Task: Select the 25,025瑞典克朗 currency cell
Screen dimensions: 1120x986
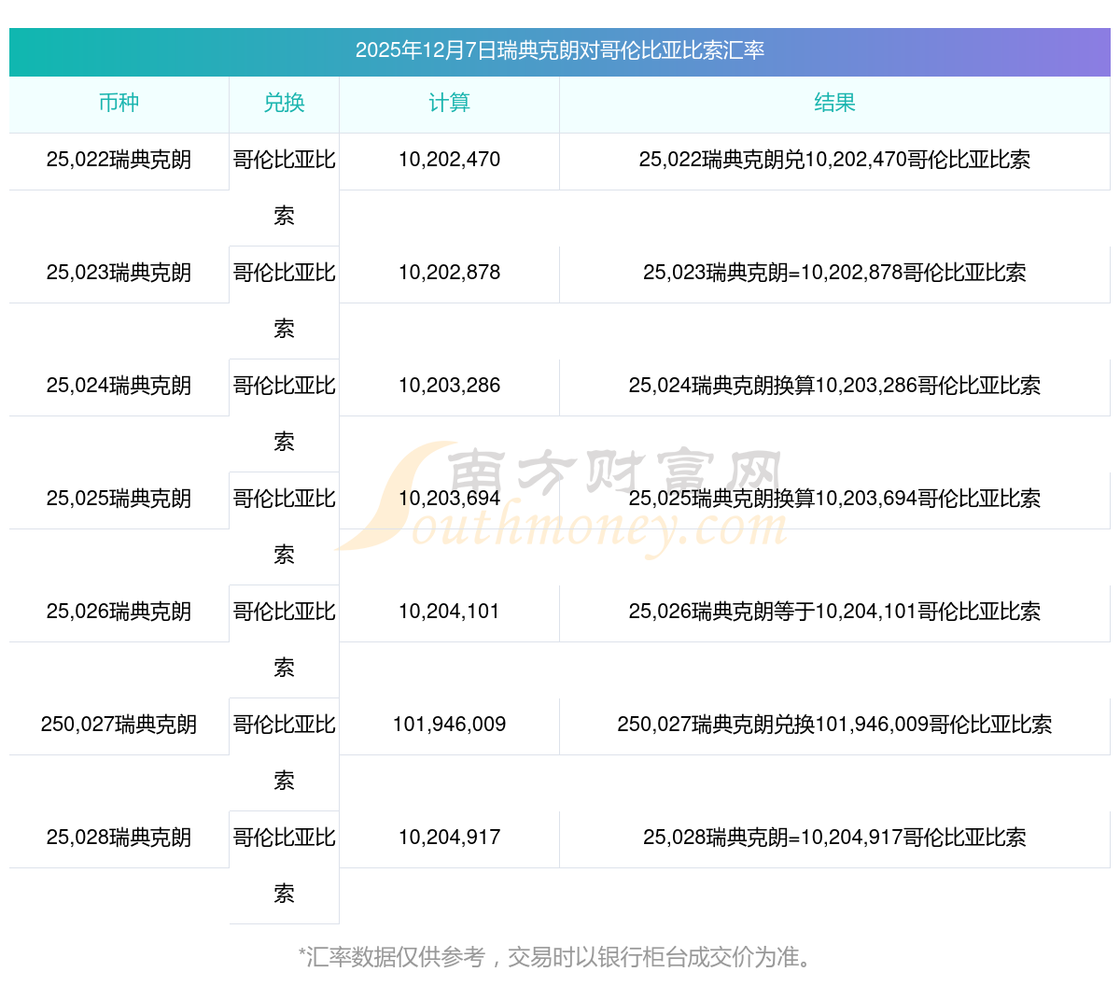Action: coord(119,499)
